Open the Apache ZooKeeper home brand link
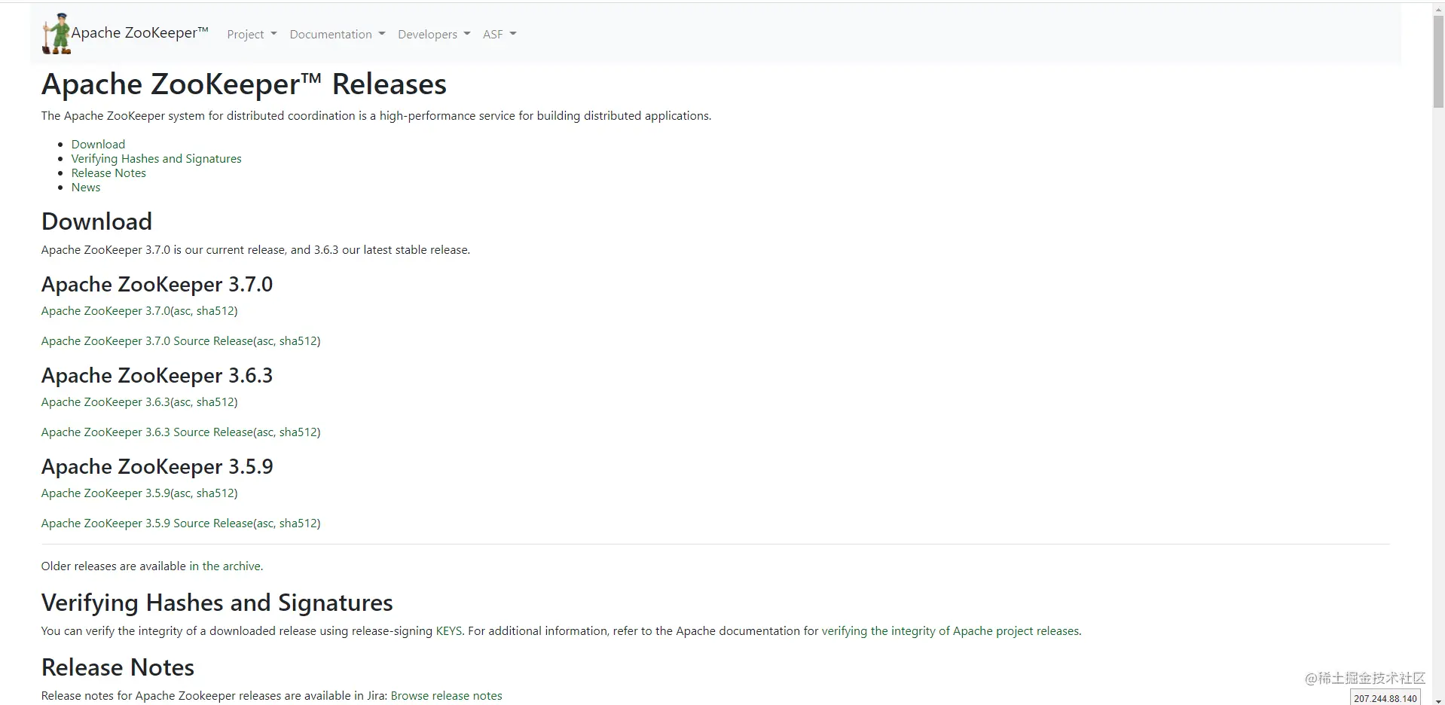The height and width of the screenshot is (705, 1445). coord(139,32)
